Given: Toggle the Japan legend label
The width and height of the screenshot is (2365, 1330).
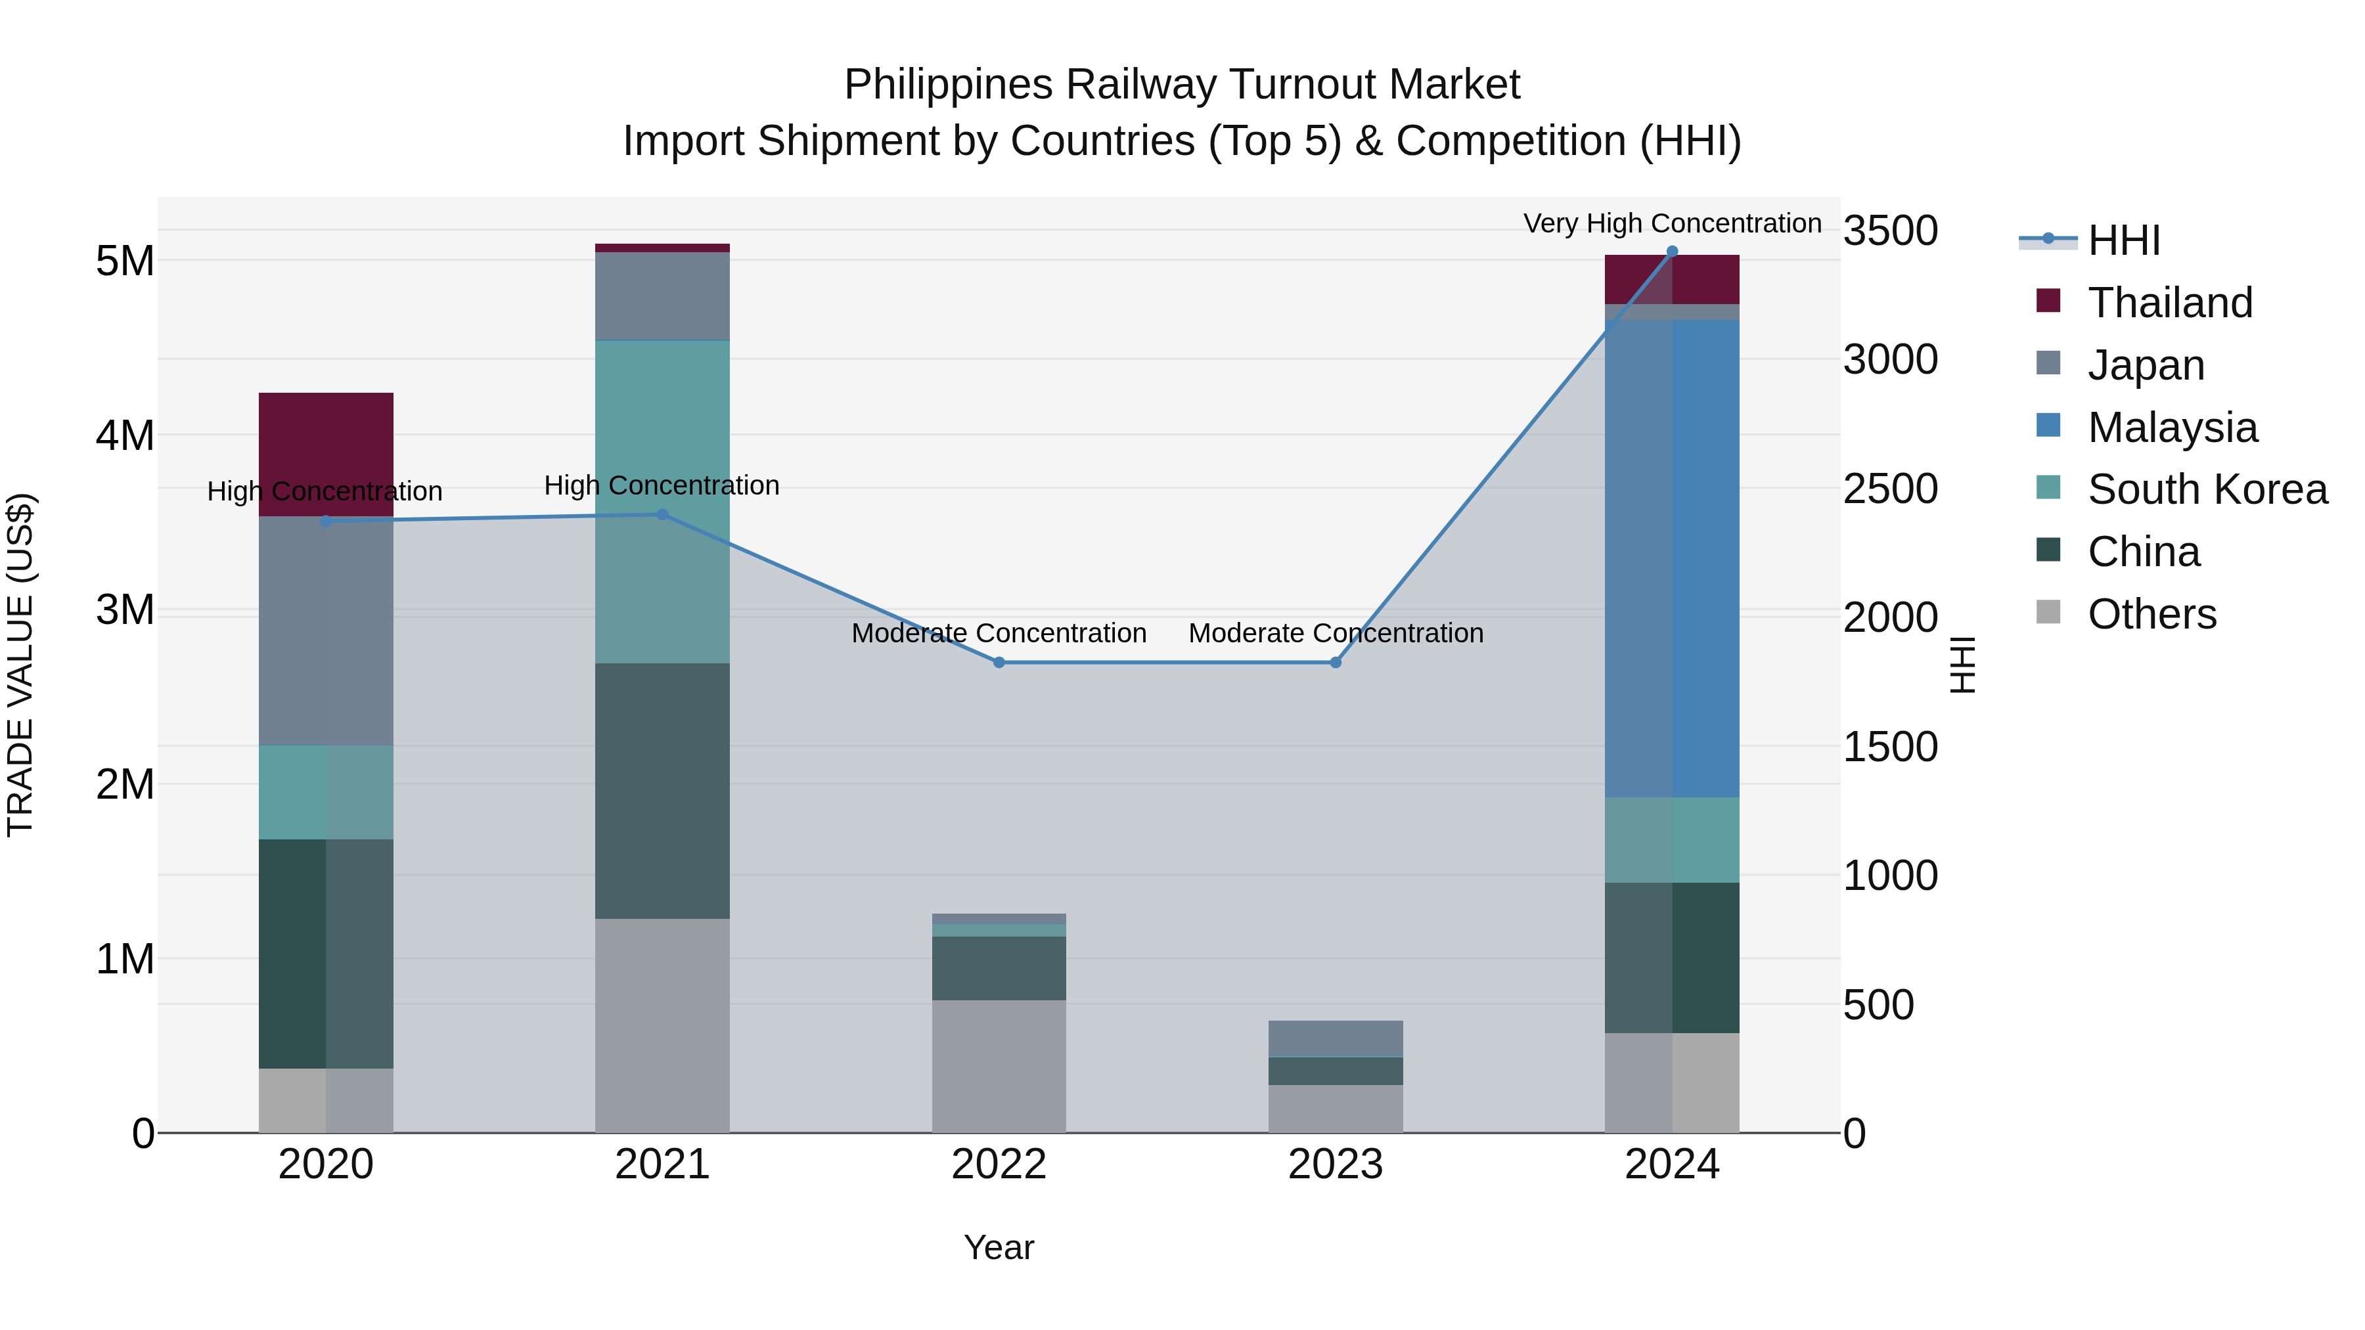Looking at the screenshot, I should pyautogui.click(x=2146, y=365).
